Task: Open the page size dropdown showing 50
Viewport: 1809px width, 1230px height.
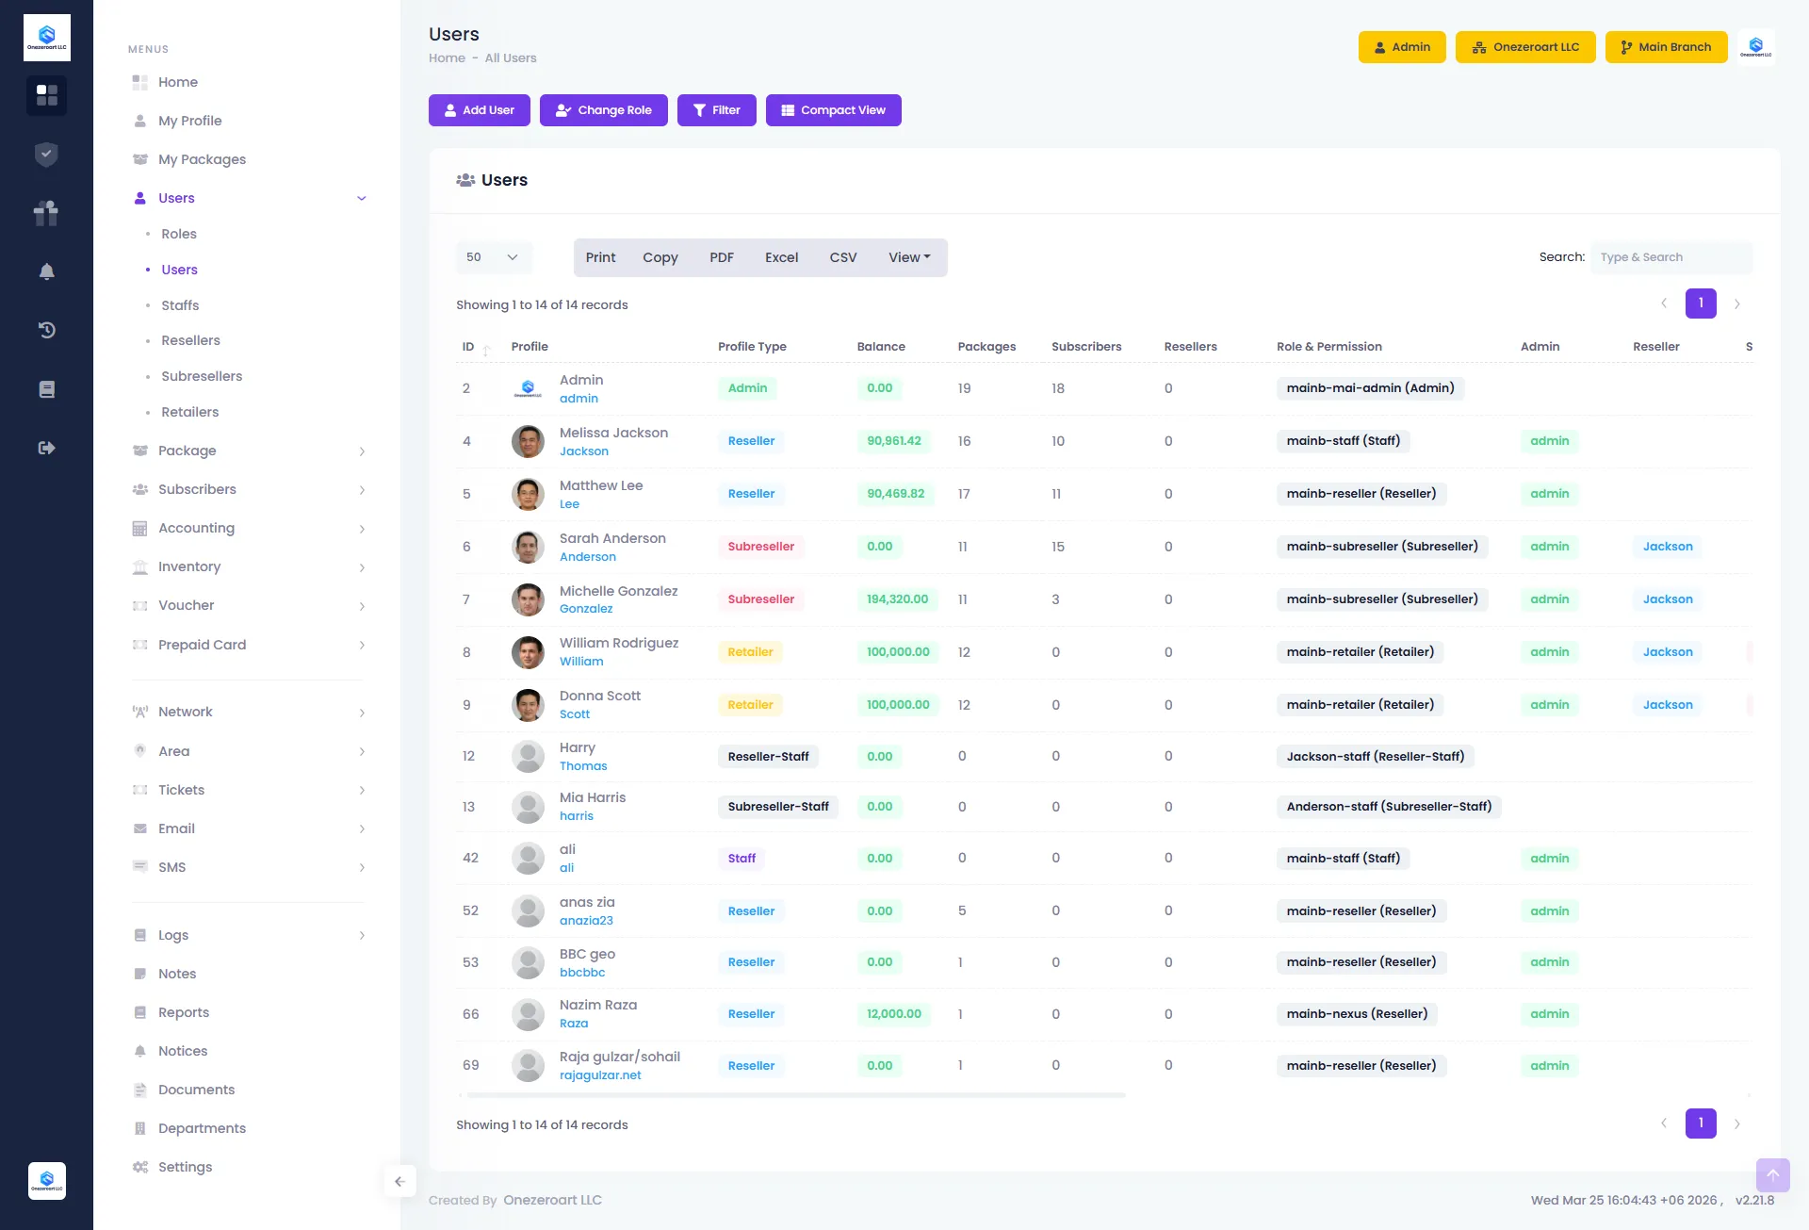Action: click(x=493, y=257)
